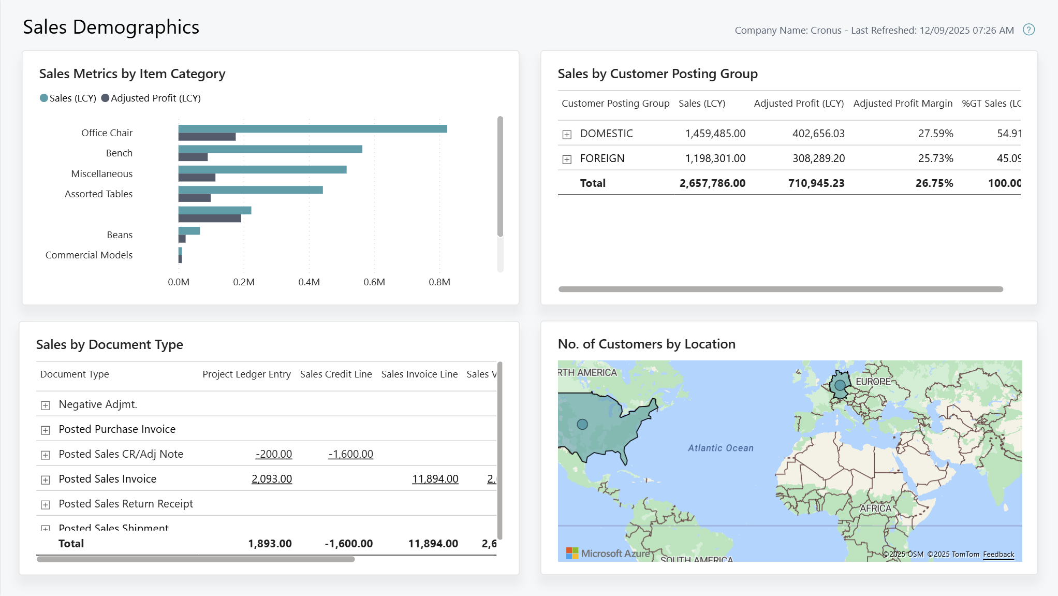Click the underlined 2,093.00 invoice value
This screenshot has height=596, width=1058.
(x=272, y=479)
